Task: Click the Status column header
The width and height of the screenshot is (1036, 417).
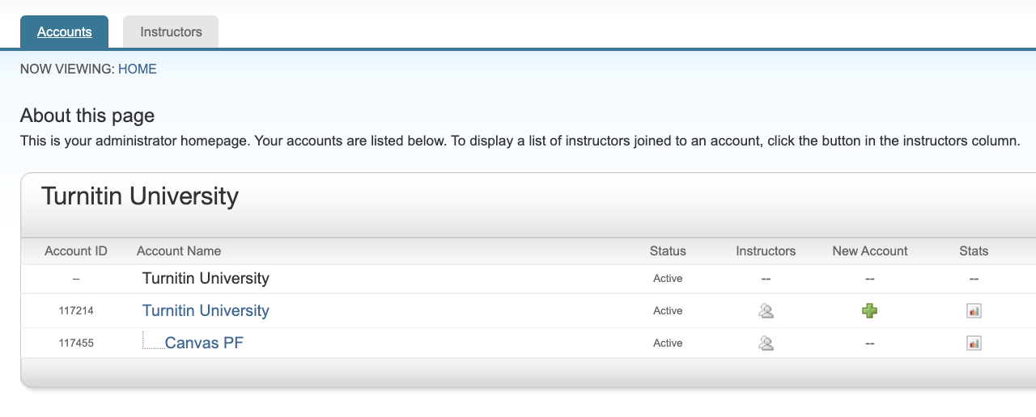Action: point(668,251)
